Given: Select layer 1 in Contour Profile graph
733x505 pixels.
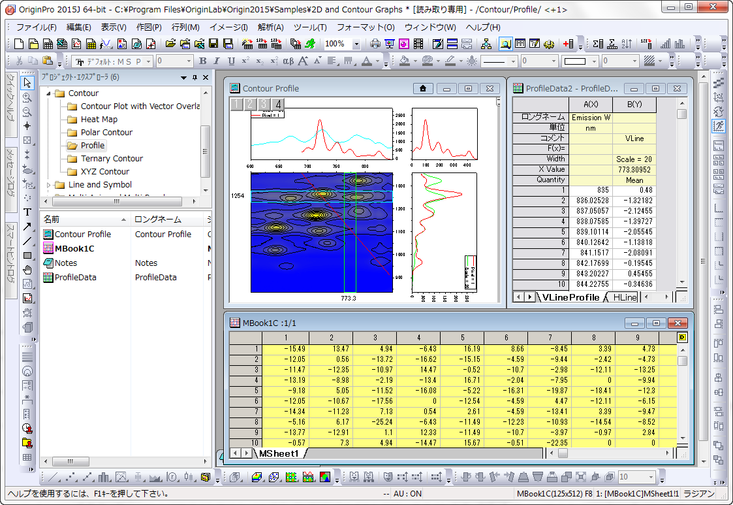Looking at the screenshot, I should tap(236, 104).
